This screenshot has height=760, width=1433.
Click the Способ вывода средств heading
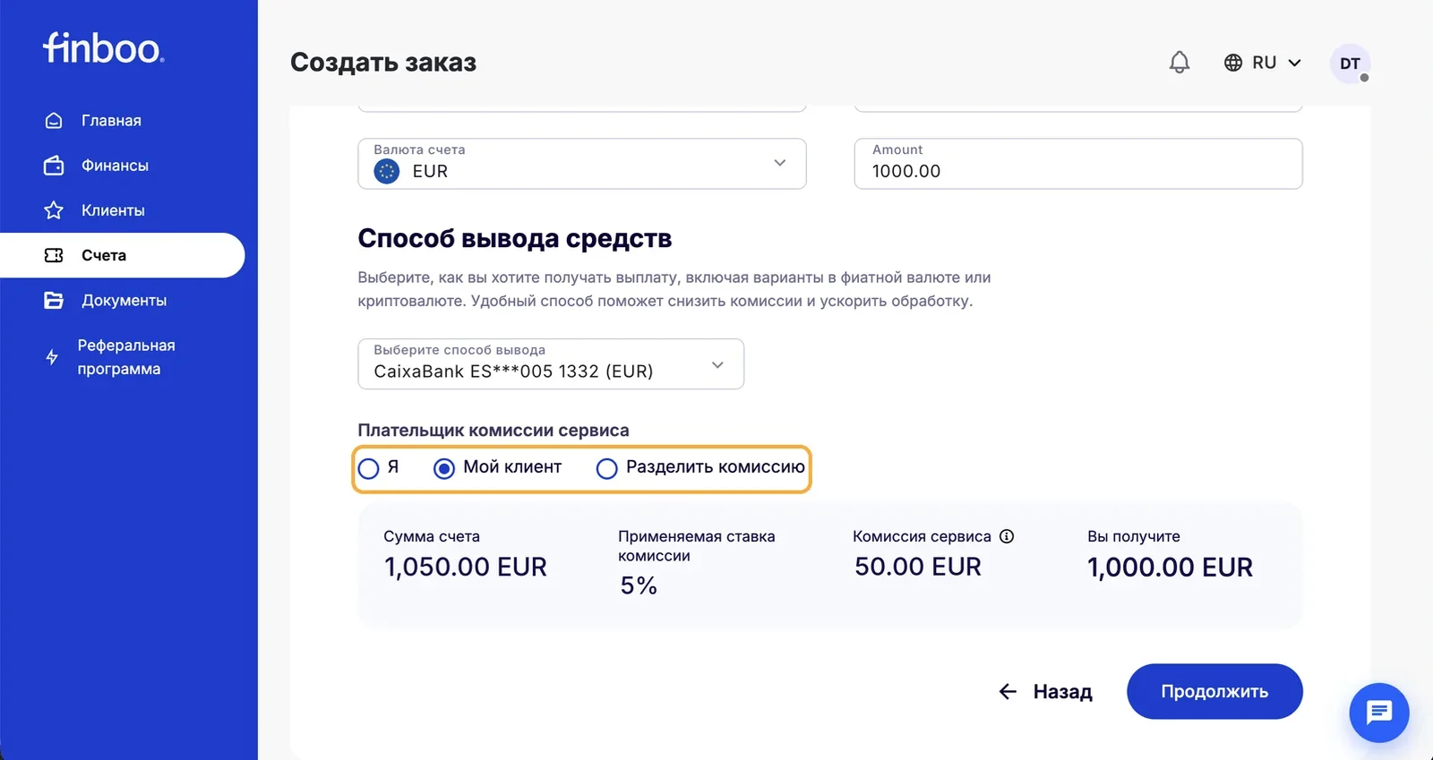(515, 239)
